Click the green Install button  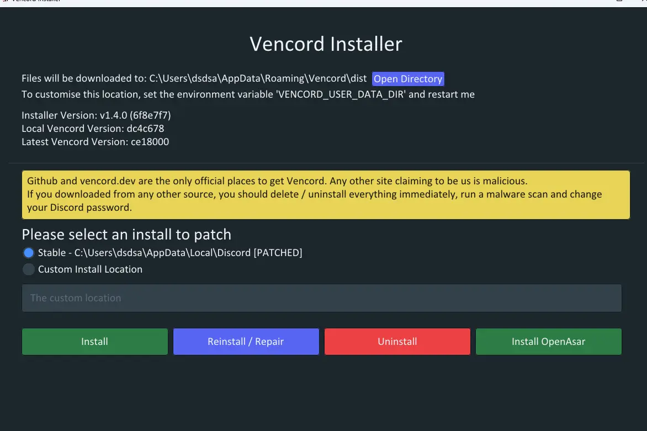click(x=94, y=342)
